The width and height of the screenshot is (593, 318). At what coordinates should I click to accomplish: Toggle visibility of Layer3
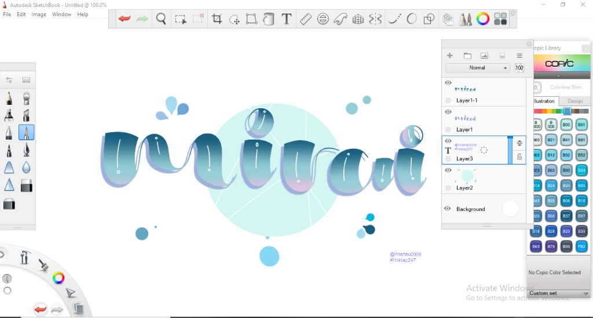click(448, 141)
